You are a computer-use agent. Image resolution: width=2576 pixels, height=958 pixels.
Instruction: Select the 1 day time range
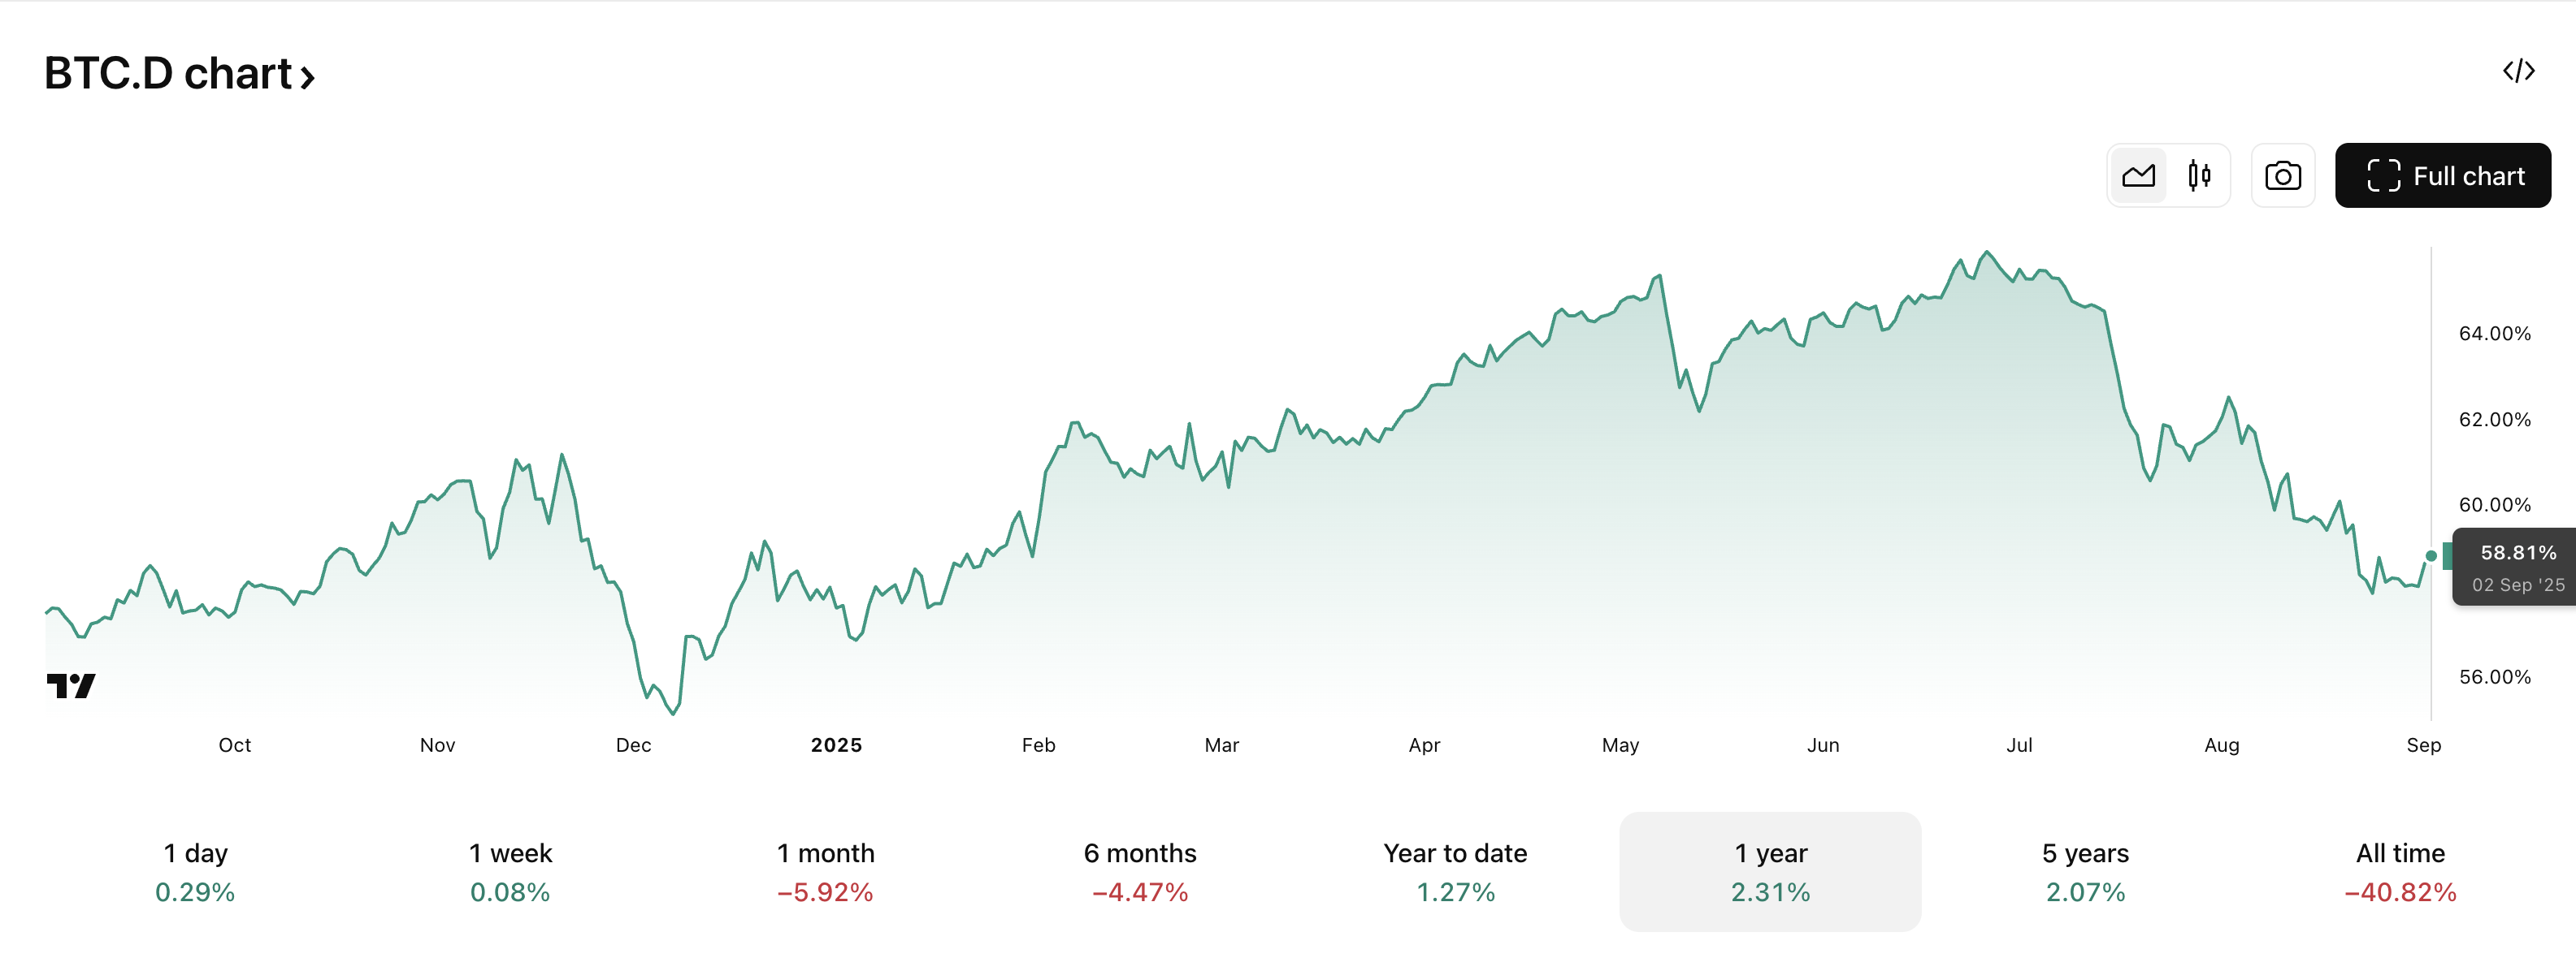195,871
